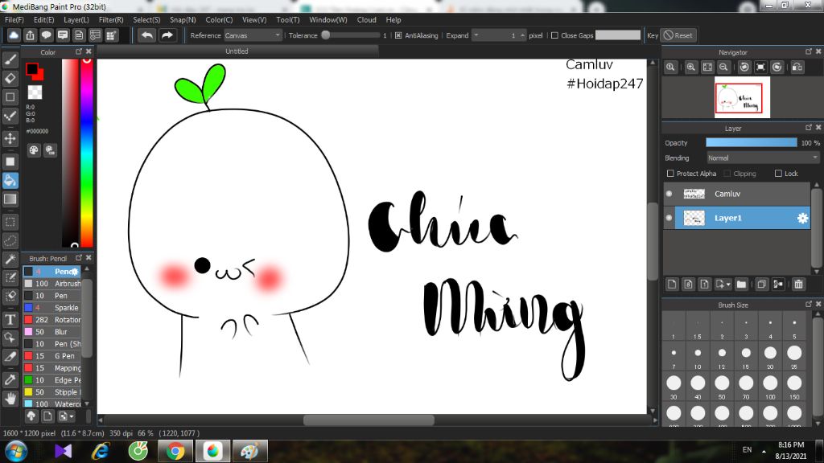This screenshot has width=824, height=463.
Task: Select the Text tool
Action: (10, 319)
